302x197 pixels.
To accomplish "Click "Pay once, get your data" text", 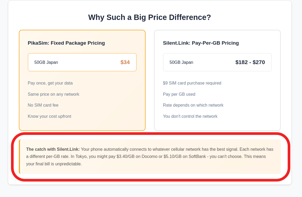I will click(50, 83).
